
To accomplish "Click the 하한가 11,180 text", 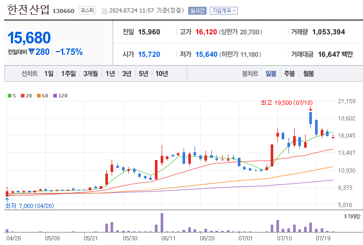I will tap(240, 54).
